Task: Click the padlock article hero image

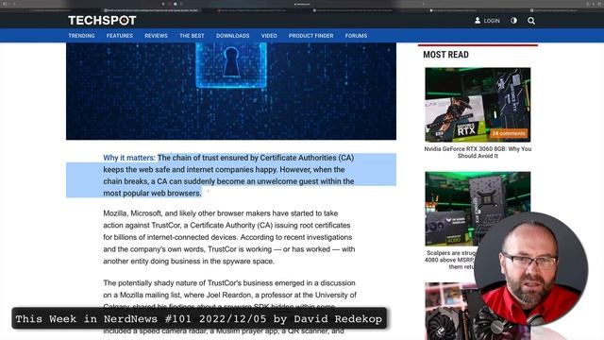Action: [x=231, y=91]
